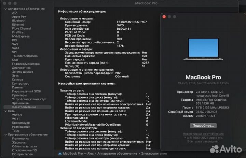Click LowPowerMode row
The width and height of the screenshot is (246, 158).
point(107,121)
